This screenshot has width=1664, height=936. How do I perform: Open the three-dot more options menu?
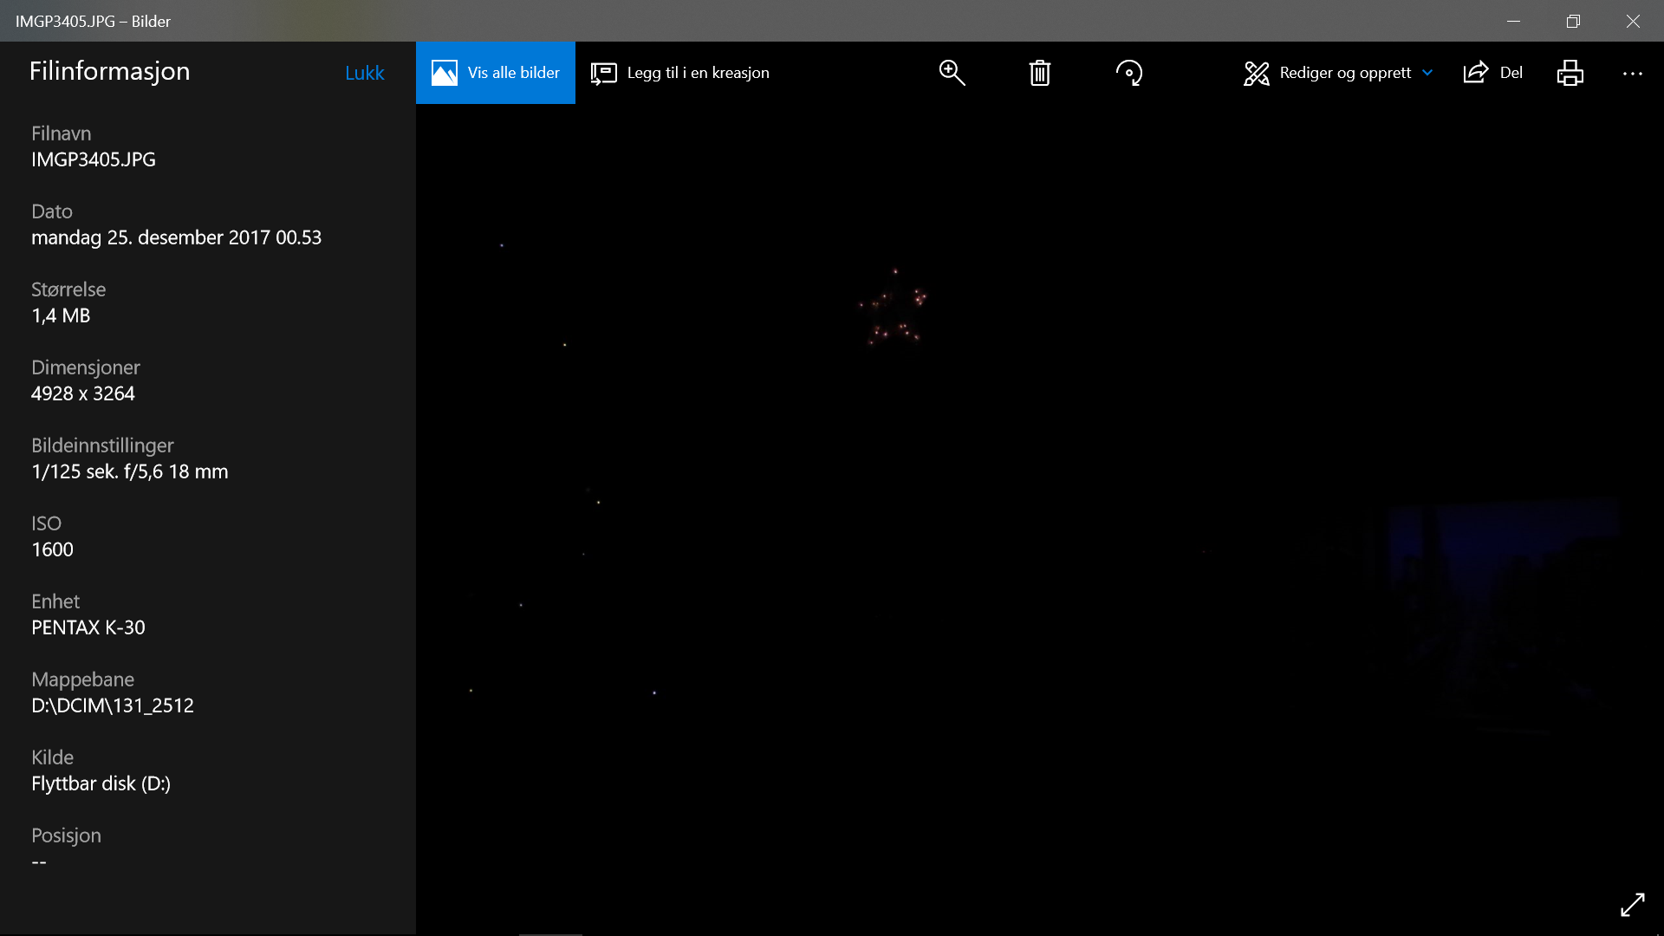tap(1633, 74)
